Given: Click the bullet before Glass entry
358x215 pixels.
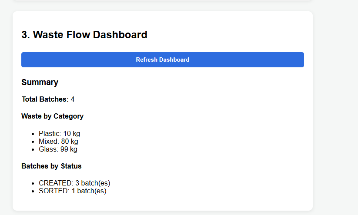Looking at the screenshot, I should (x=33, y=149).
